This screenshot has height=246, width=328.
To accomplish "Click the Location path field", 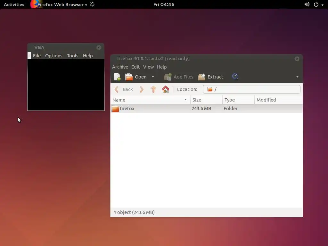I will tap(251, 89).
